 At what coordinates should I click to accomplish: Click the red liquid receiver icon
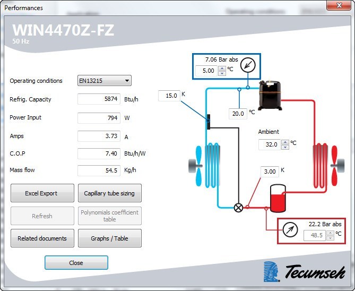(x=278, y=198)
